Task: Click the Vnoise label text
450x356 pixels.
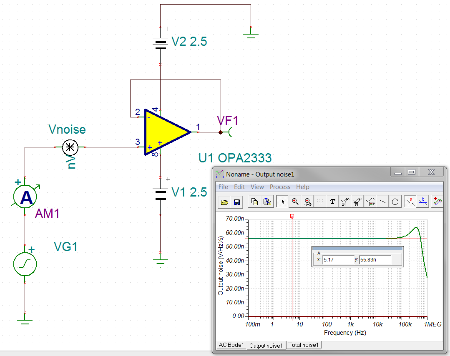Action: coord(67,129)
